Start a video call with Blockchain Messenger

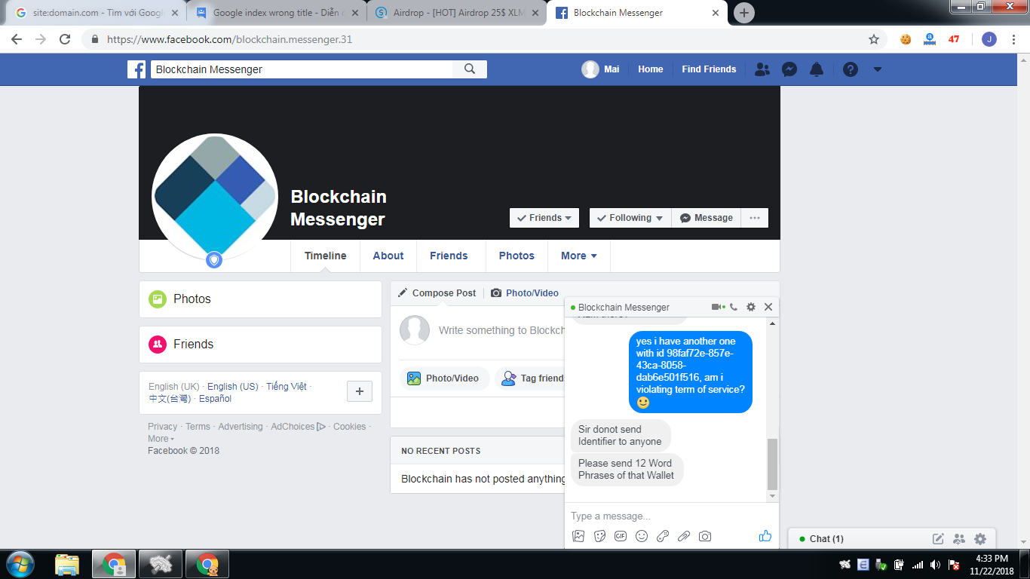[716, 307]
